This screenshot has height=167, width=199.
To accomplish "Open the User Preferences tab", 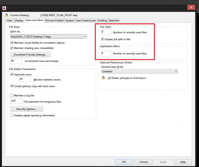I will pos(86,21).
